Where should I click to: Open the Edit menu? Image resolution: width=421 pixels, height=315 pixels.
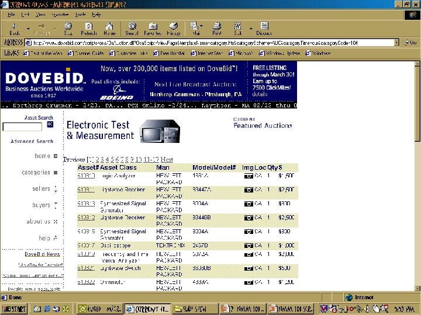point(25,15)
